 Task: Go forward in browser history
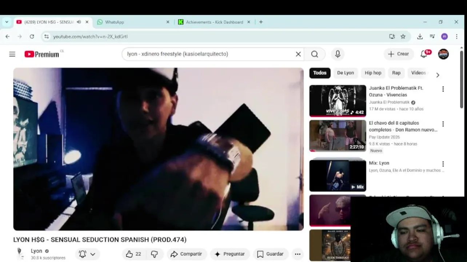(x=20, y=36)
